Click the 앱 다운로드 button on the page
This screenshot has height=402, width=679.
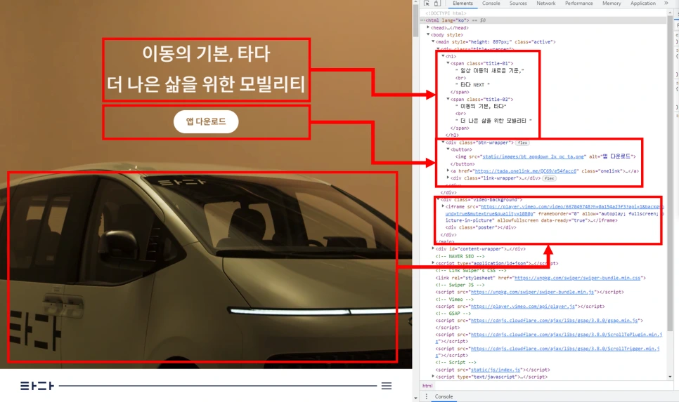[x=206, y=121]
